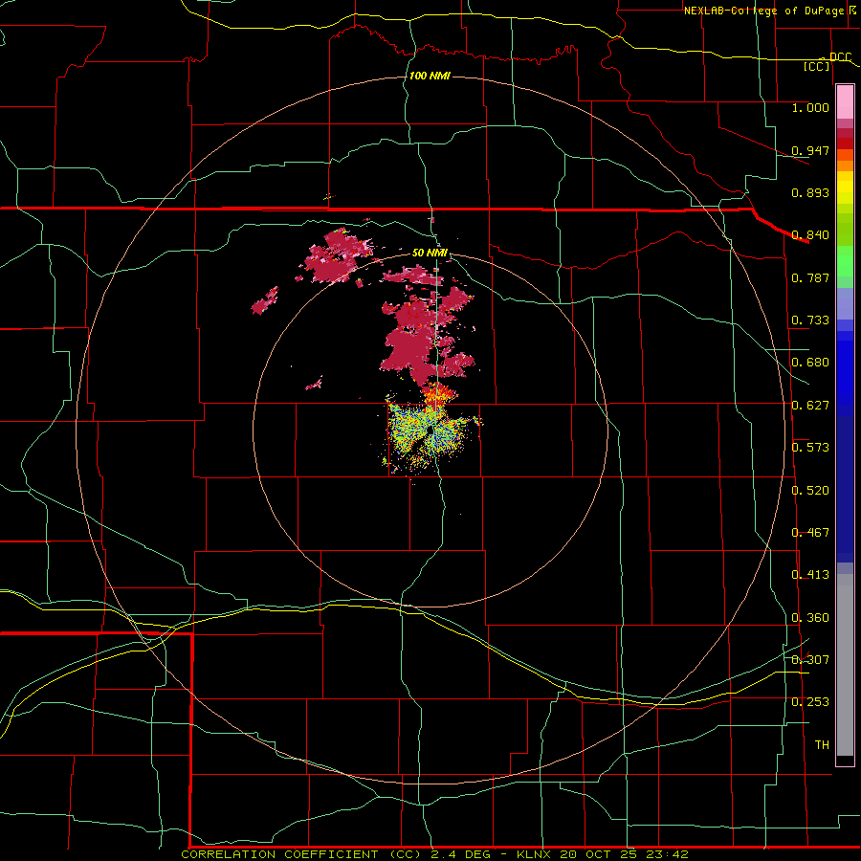Image resolution: width=861 pixels, height=861 pixels.
Task: Click the 0.947 scale label
Action: click(810, 150)
